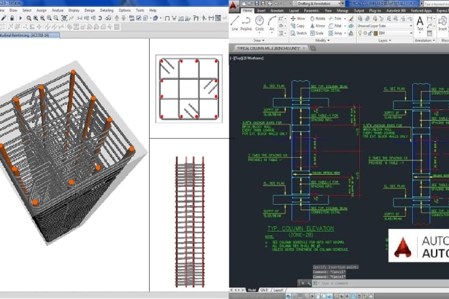Click the Copy tool in Modify panel
449x299 pixels.
pyautogui.click(x=297, y=26)
